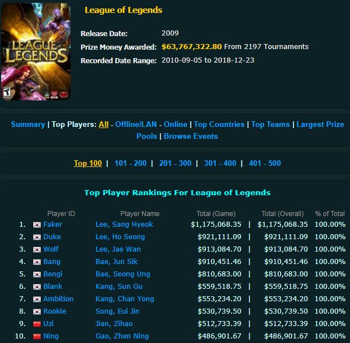Screen dimensions: 350x343
Task: Open the Top Countries page
Action: [219, 125]
